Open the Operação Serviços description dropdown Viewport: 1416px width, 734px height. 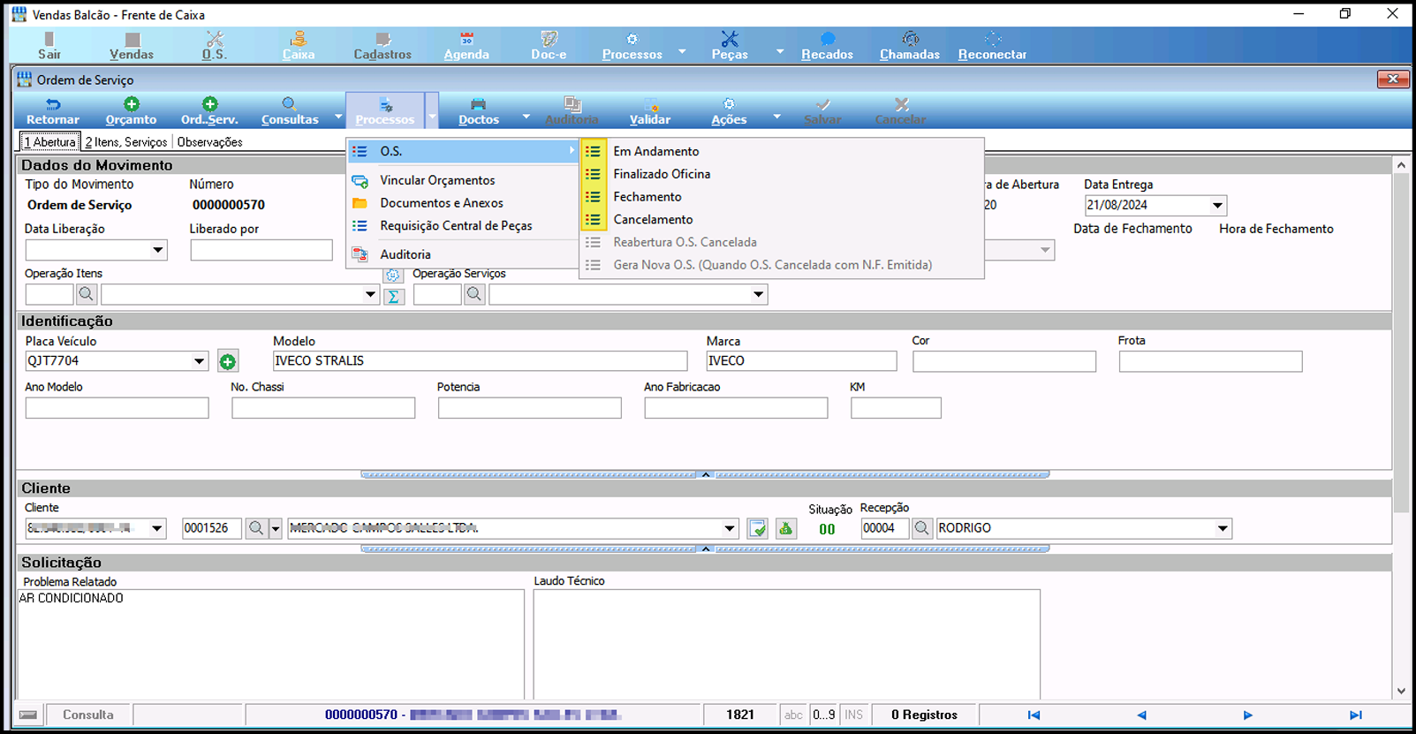759,295
